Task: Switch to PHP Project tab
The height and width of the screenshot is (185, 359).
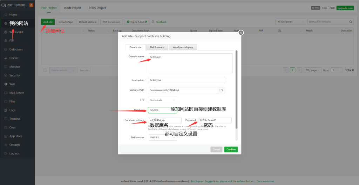Action: point(49,8)
